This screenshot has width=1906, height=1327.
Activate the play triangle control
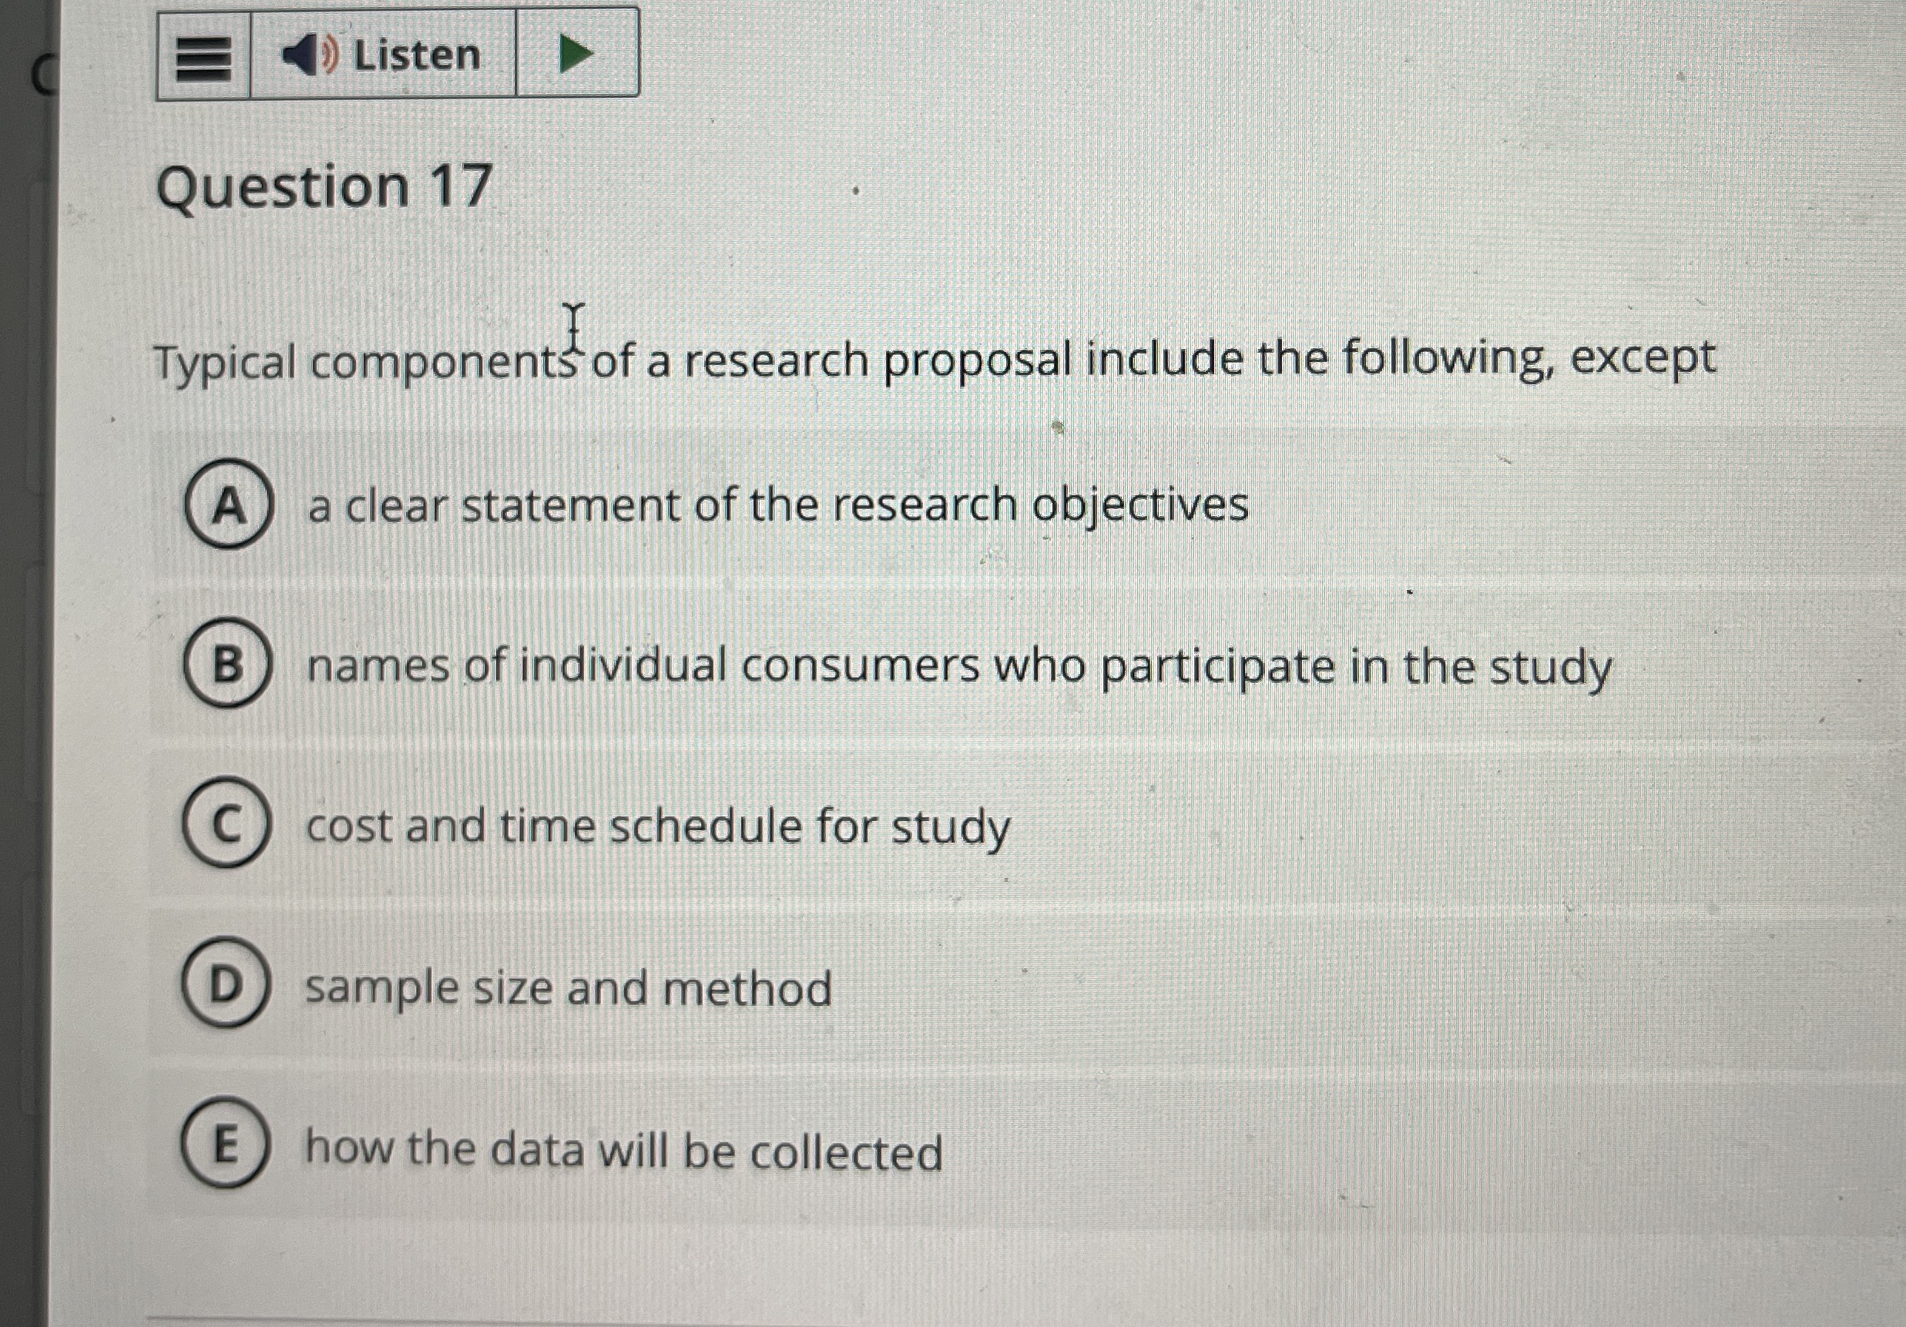(577, 54)
